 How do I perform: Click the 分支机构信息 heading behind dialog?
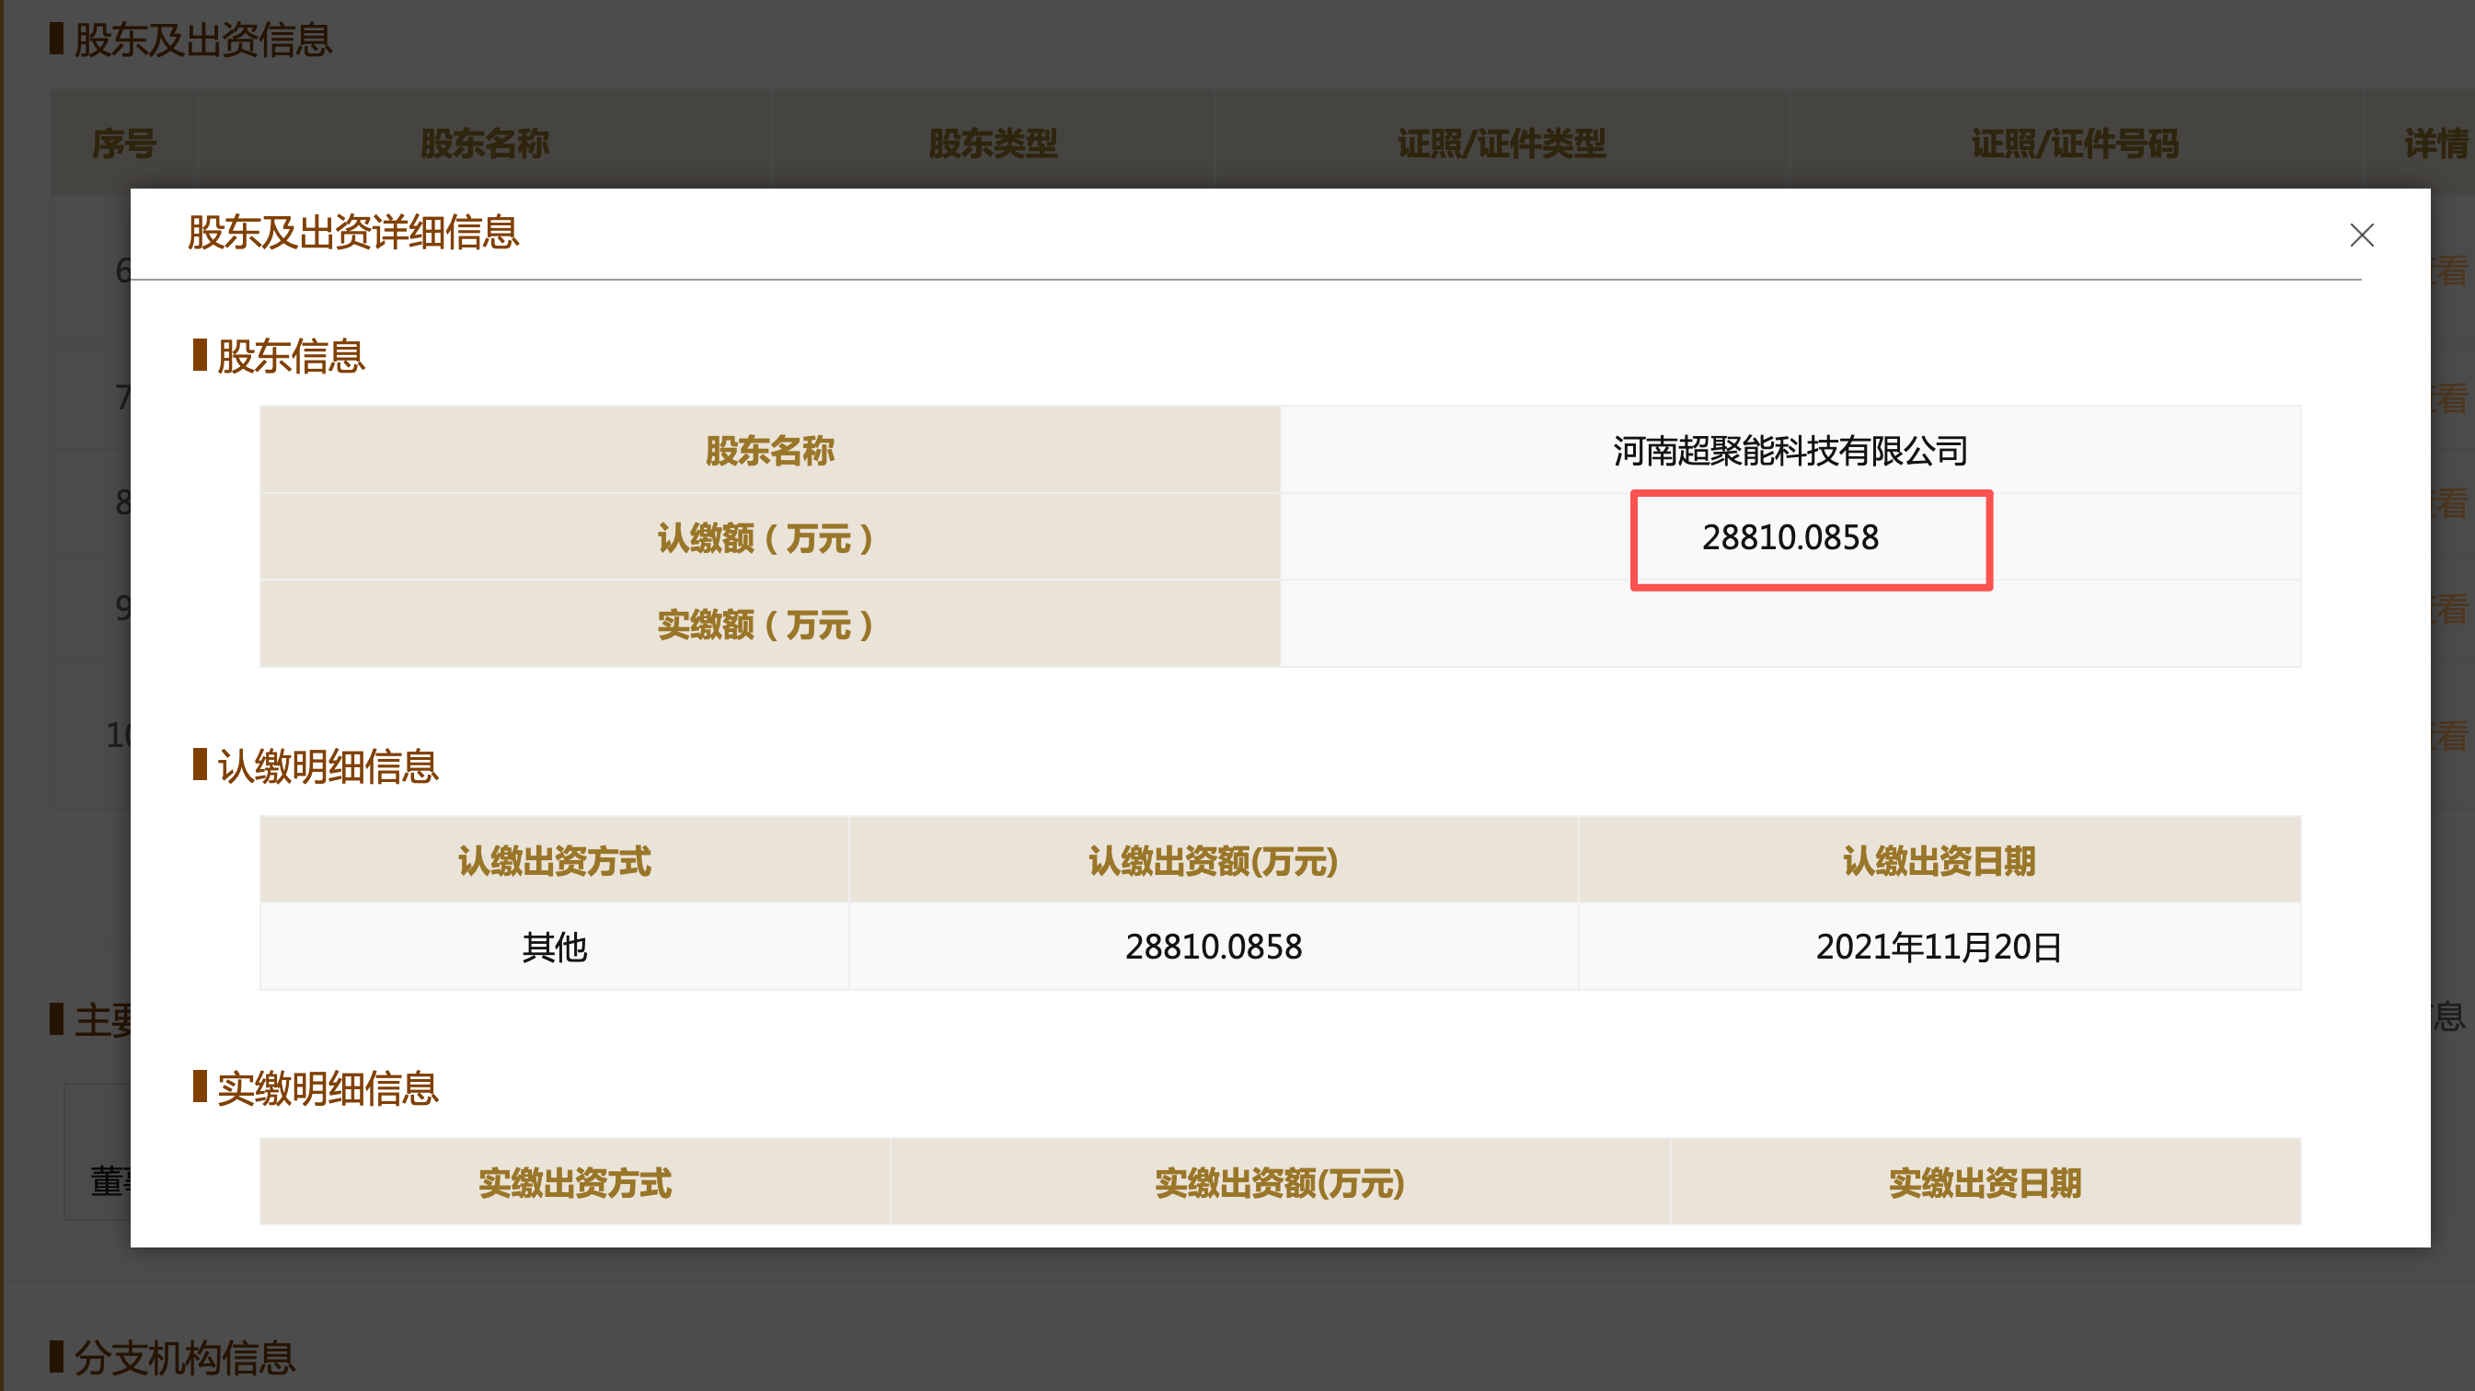(184, 1357)
